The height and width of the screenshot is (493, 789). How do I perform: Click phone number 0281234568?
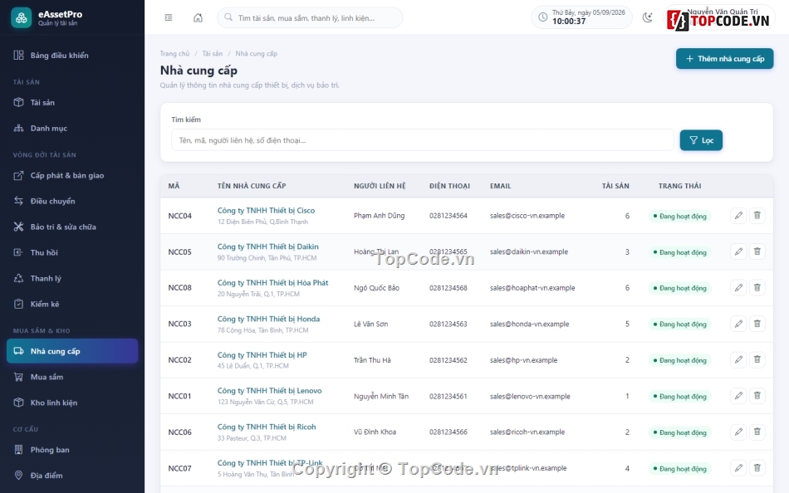pyautogui.click(x=448, y=288)
